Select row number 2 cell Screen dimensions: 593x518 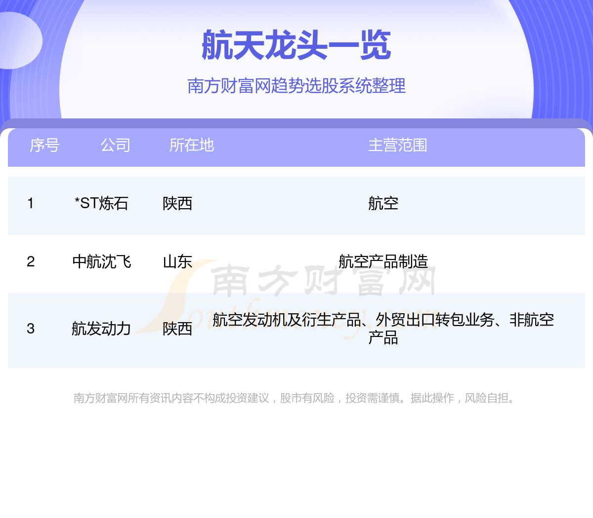pos(31,261)
